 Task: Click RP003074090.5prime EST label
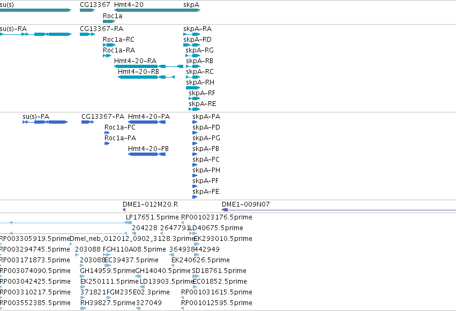coord(35,271)
